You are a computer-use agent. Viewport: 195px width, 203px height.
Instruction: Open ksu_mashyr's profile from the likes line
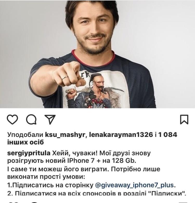coord(65,135)
